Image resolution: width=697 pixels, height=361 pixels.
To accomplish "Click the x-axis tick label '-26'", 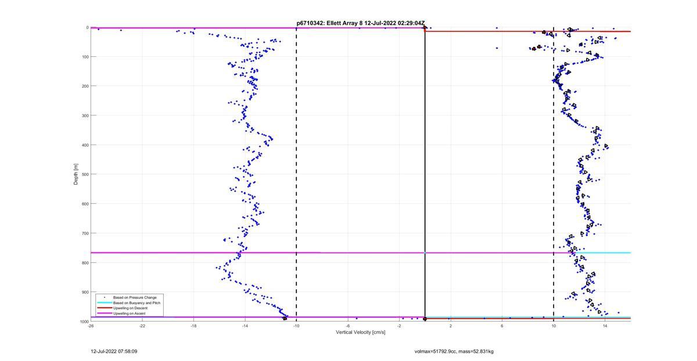I will (91, 326).
